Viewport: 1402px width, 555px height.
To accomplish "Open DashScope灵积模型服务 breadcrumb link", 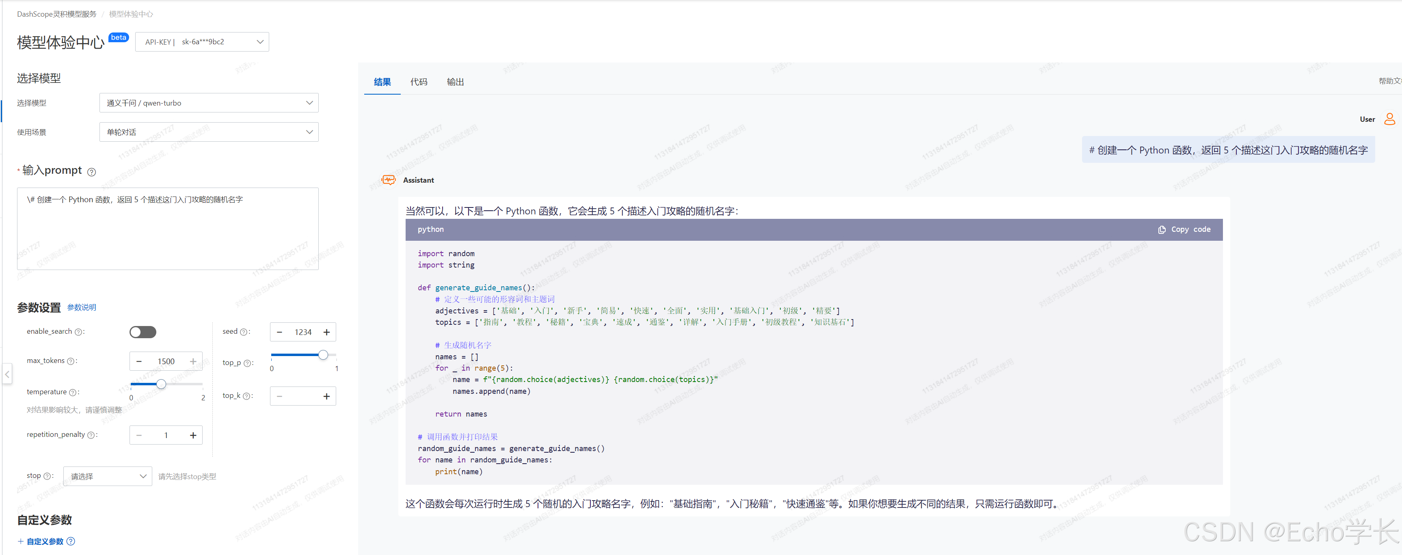I will pyautogui.click(x=56, y=14).
